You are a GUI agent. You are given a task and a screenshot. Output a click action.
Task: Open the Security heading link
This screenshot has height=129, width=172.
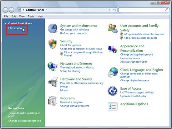[x=66, y=41]
